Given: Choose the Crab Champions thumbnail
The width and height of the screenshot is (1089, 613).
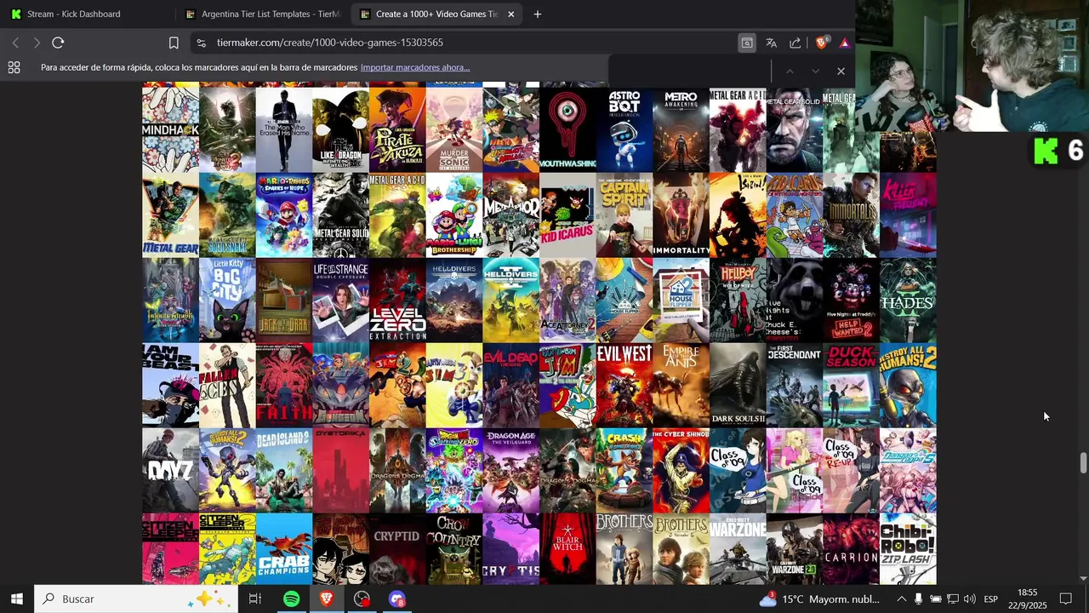Looking at the screenshot, I should 284,549.
